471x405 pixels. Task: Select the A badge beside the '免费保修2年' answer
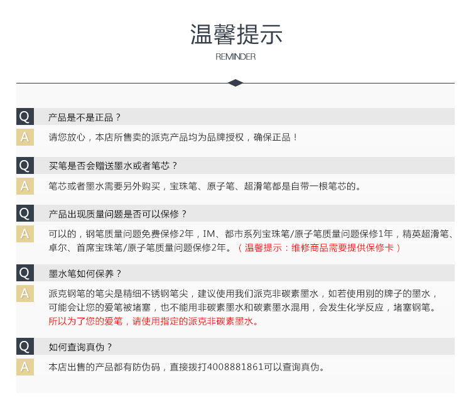24,234
